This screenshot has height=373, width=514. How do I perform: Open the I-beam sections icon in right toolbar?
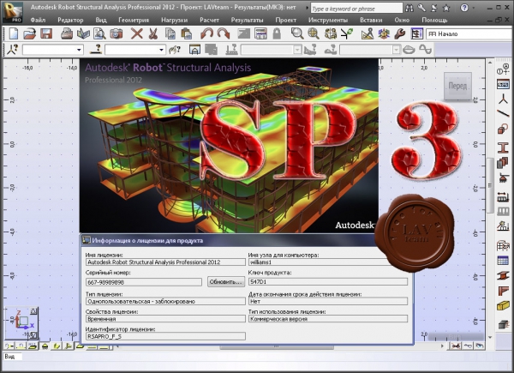(503, 147)
